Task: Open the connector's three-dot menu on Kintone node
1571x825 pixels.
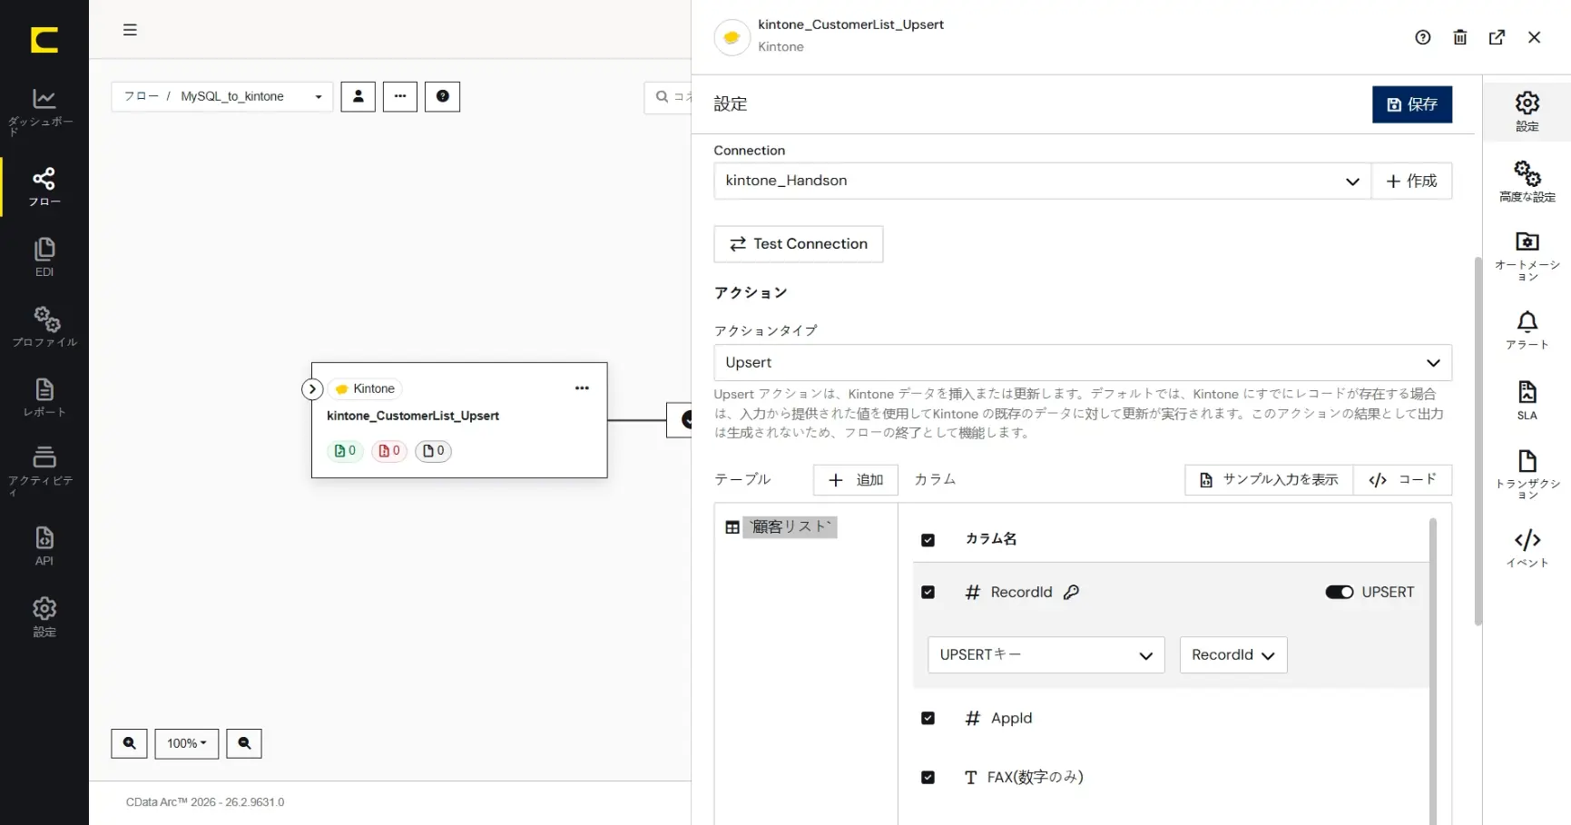Action: point(582,388)
